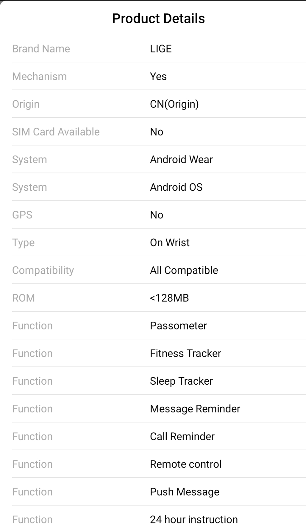
Task: Select the All Compatible value
Action: [184, 270]
